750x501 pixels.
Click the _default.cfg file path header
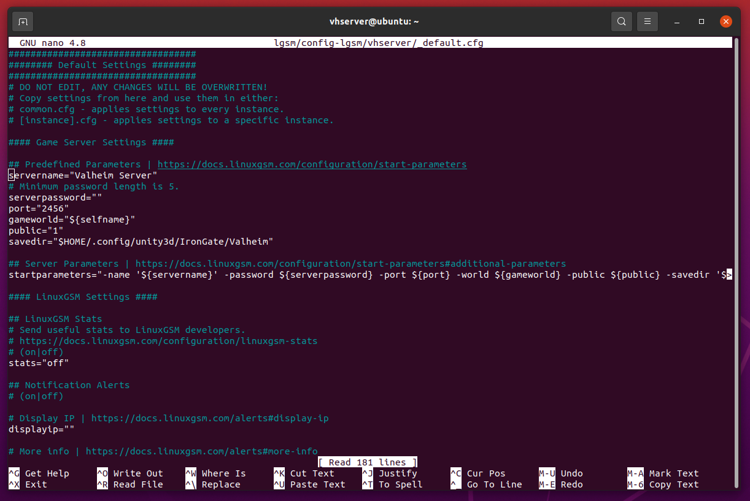[379, 43]
